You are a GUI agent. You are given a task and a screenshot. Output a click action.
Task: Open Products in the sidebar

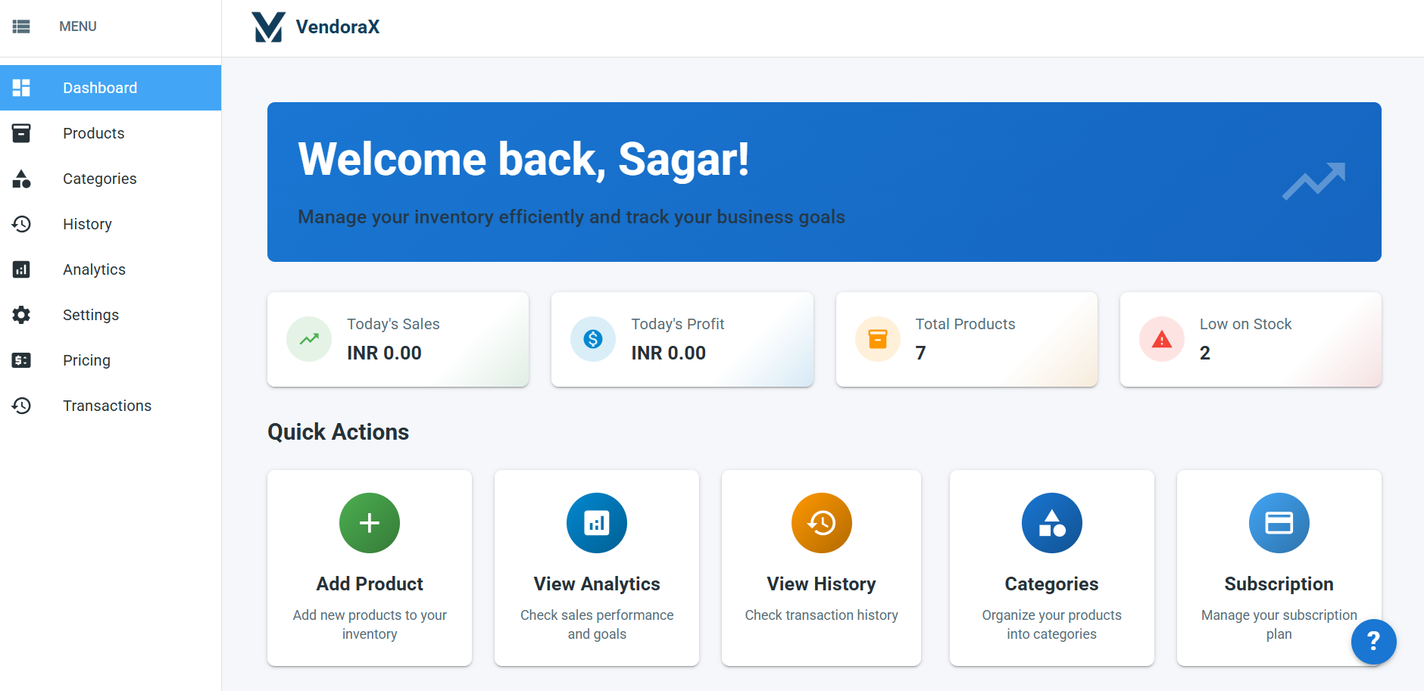93,133
